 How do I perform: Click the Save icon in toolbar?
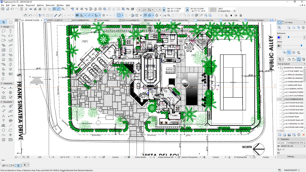point(3,9)
